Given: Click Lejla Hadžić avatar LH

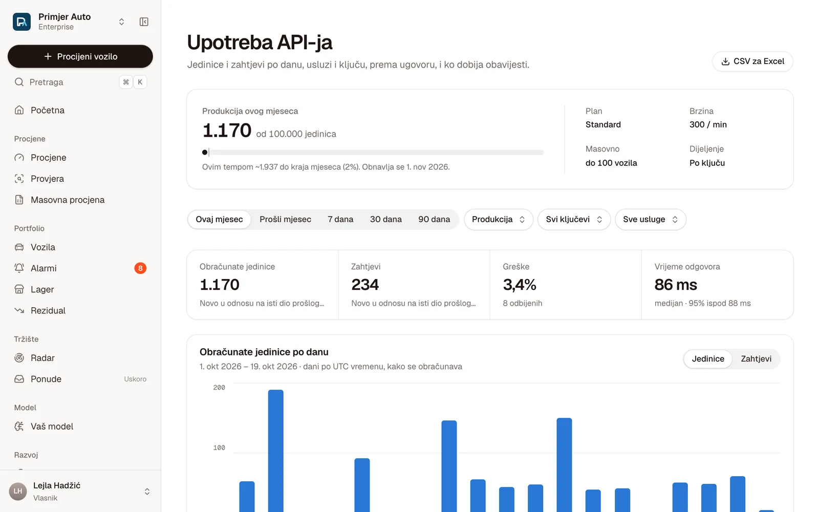Looking at the screenshot, I should pos(18,492).
